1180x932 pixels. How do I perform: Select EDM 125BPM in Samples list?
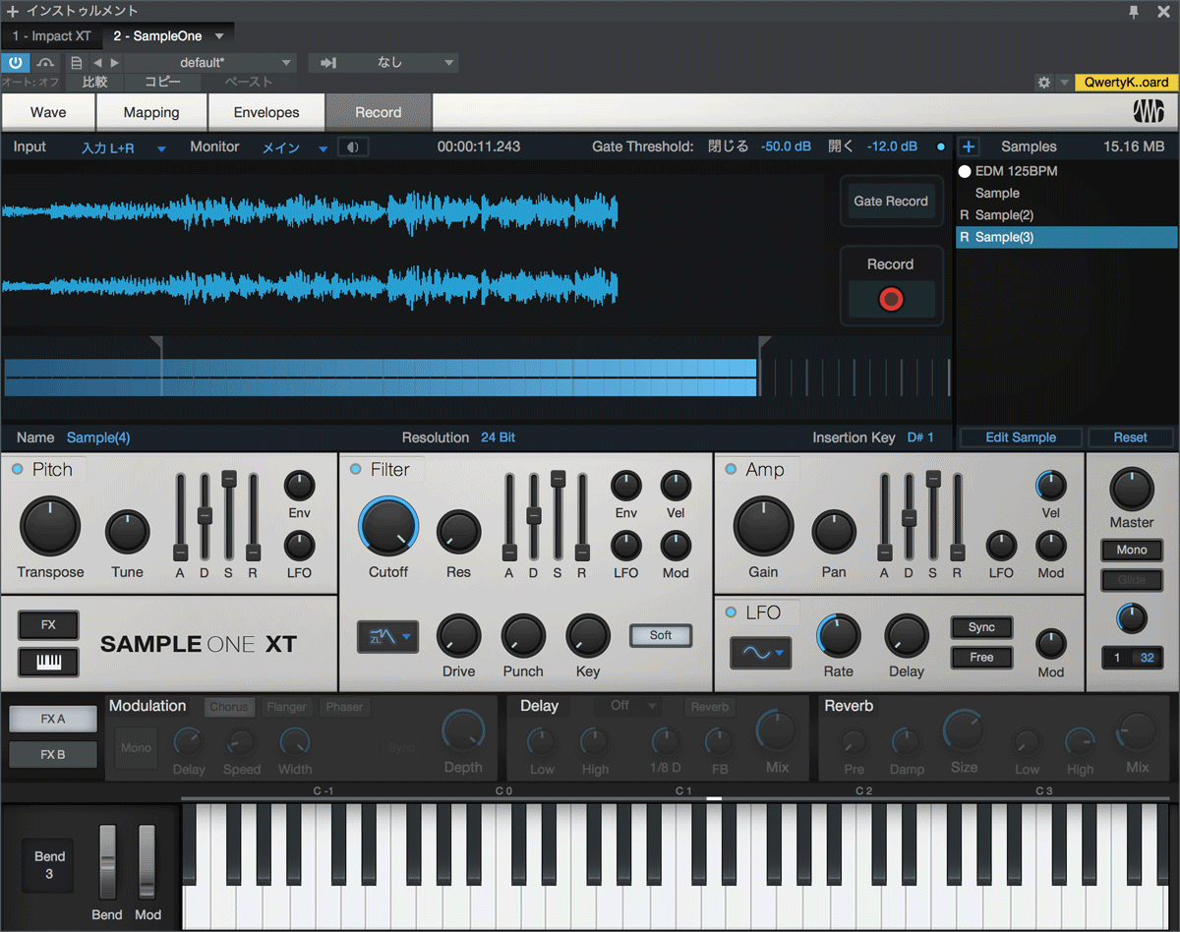tap(1066, 171)
